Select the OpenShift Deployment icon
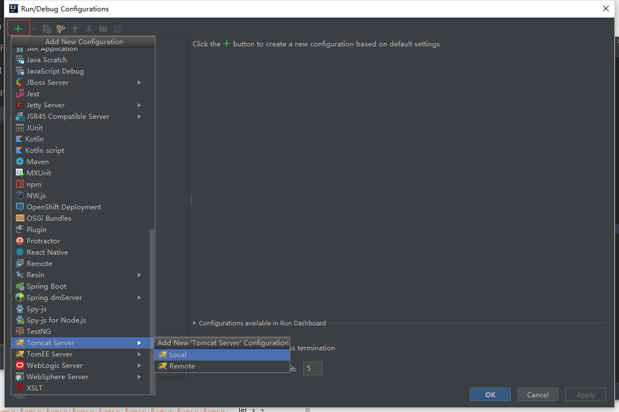Image resolution: width=619 pixels, height=412 pixels. point(20,207)
